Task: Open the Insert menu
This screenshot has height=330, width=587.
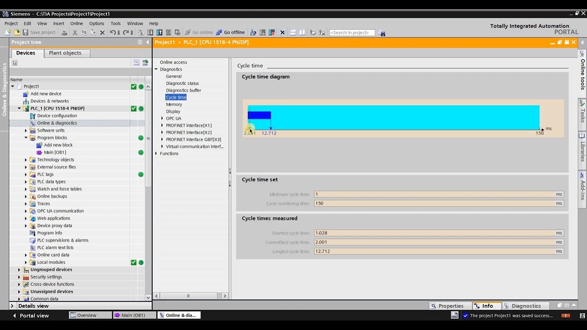Action: 59,23
